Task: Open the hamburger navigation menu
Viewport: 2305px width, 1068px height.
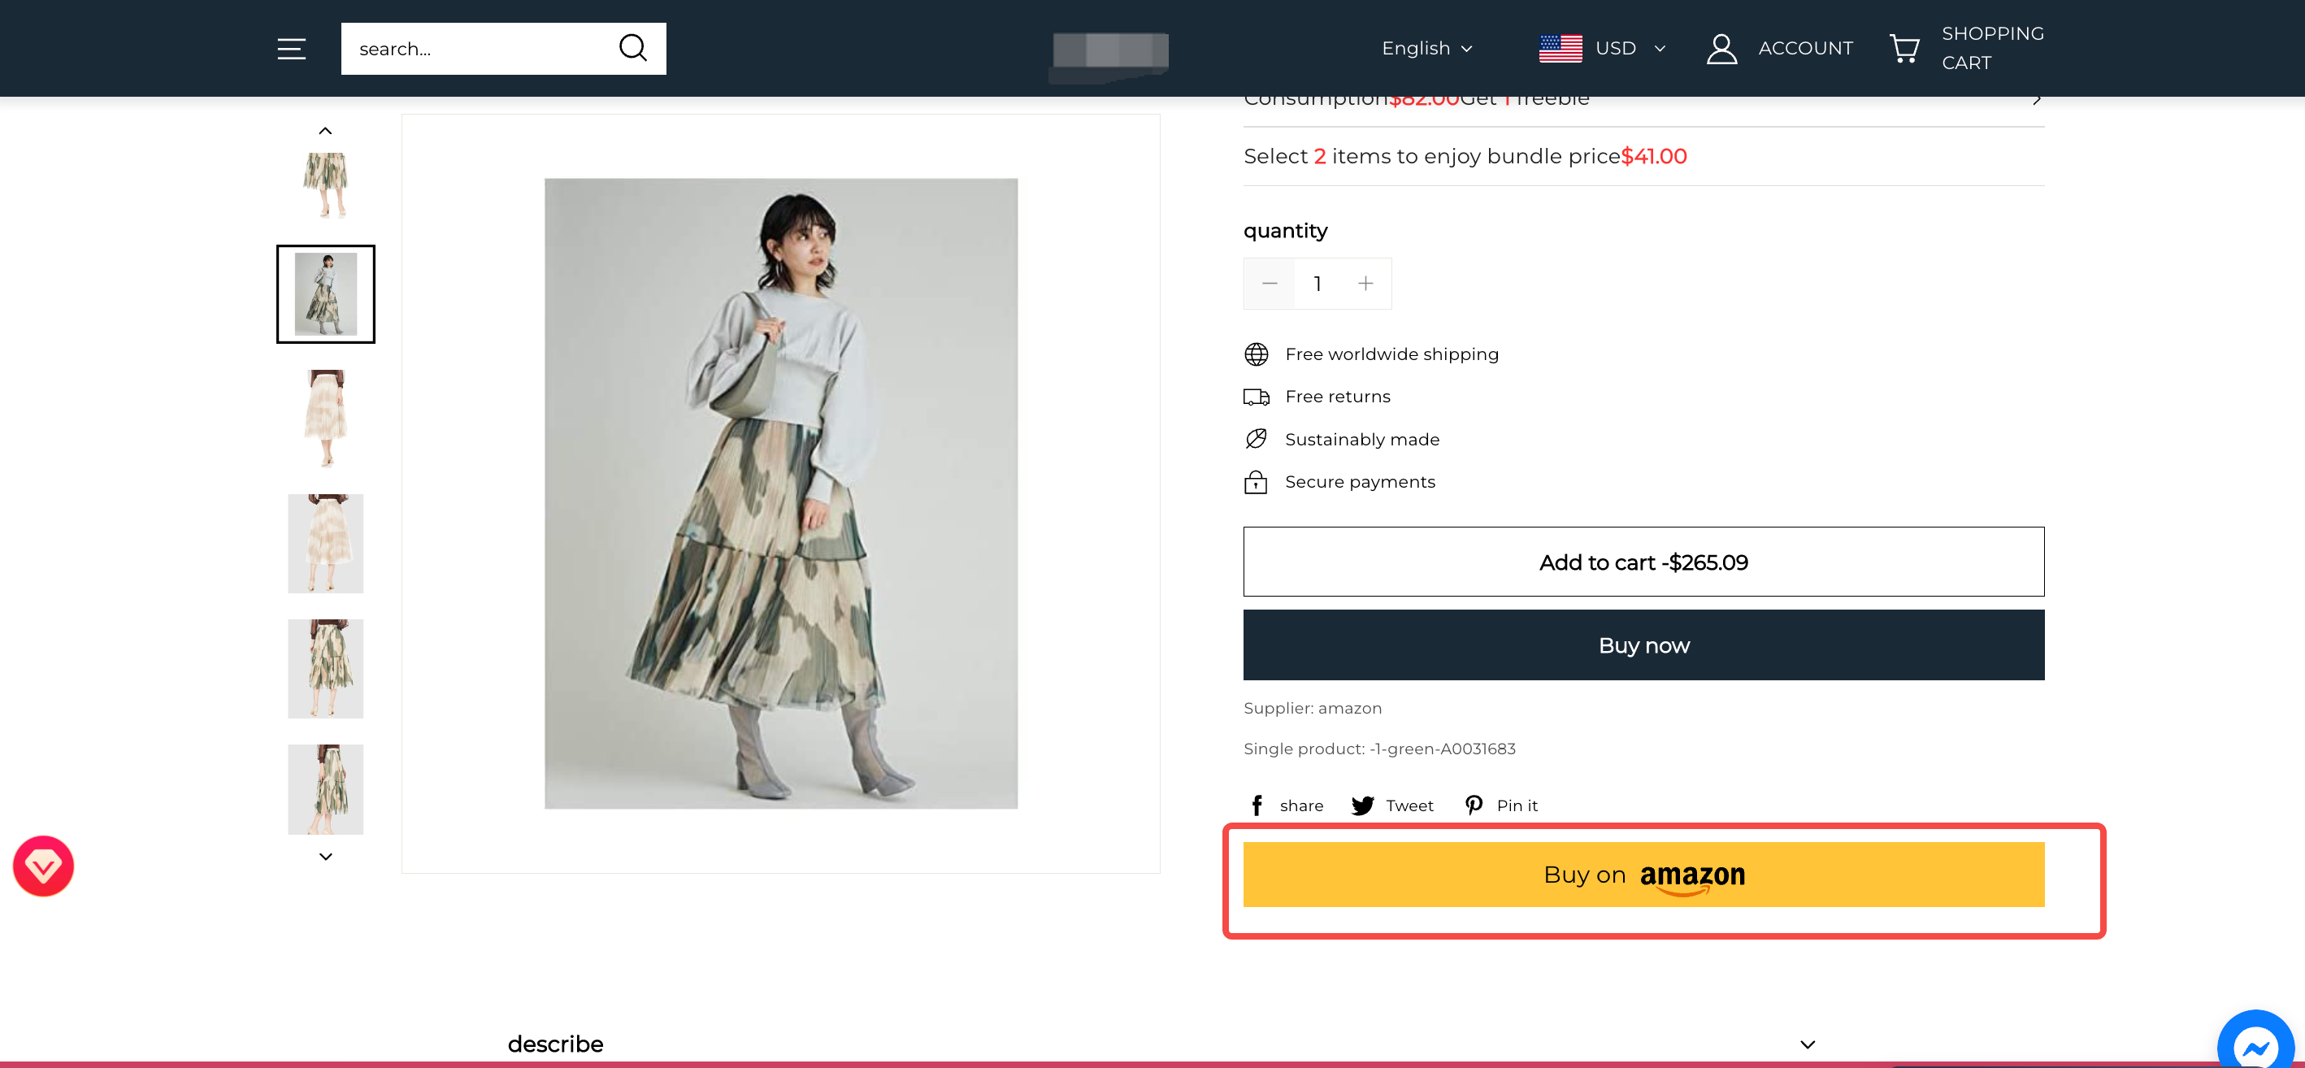Action: [x=292, y=48]
